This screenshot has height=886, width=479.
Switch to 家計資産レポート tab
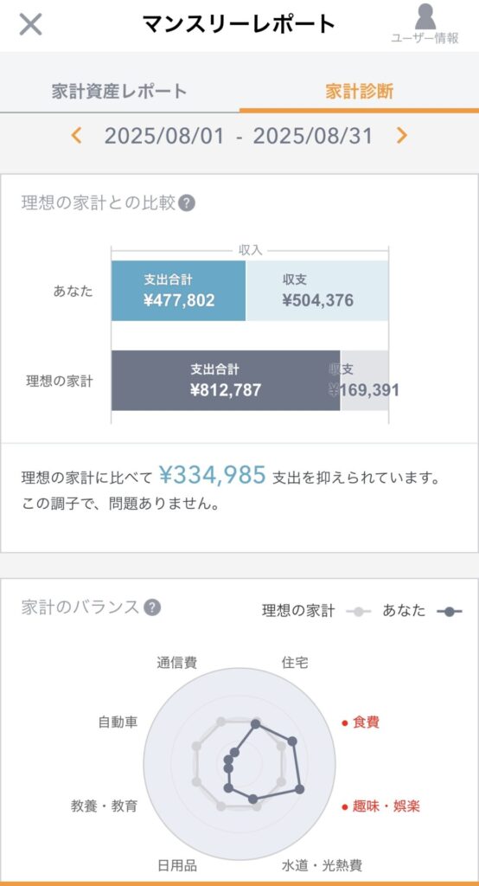119,91
